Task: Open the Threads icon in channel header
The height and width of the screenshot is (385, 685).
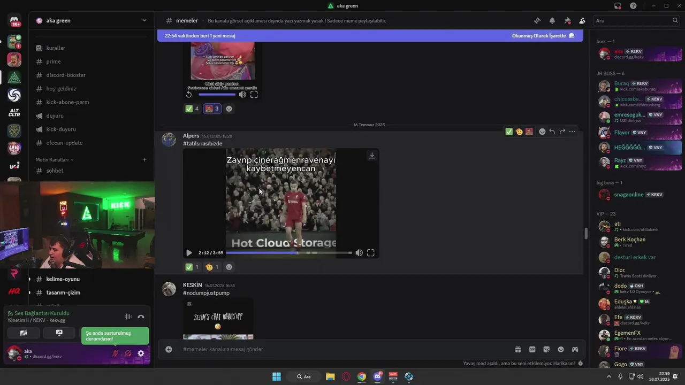Action: click(x=537, y=20)
